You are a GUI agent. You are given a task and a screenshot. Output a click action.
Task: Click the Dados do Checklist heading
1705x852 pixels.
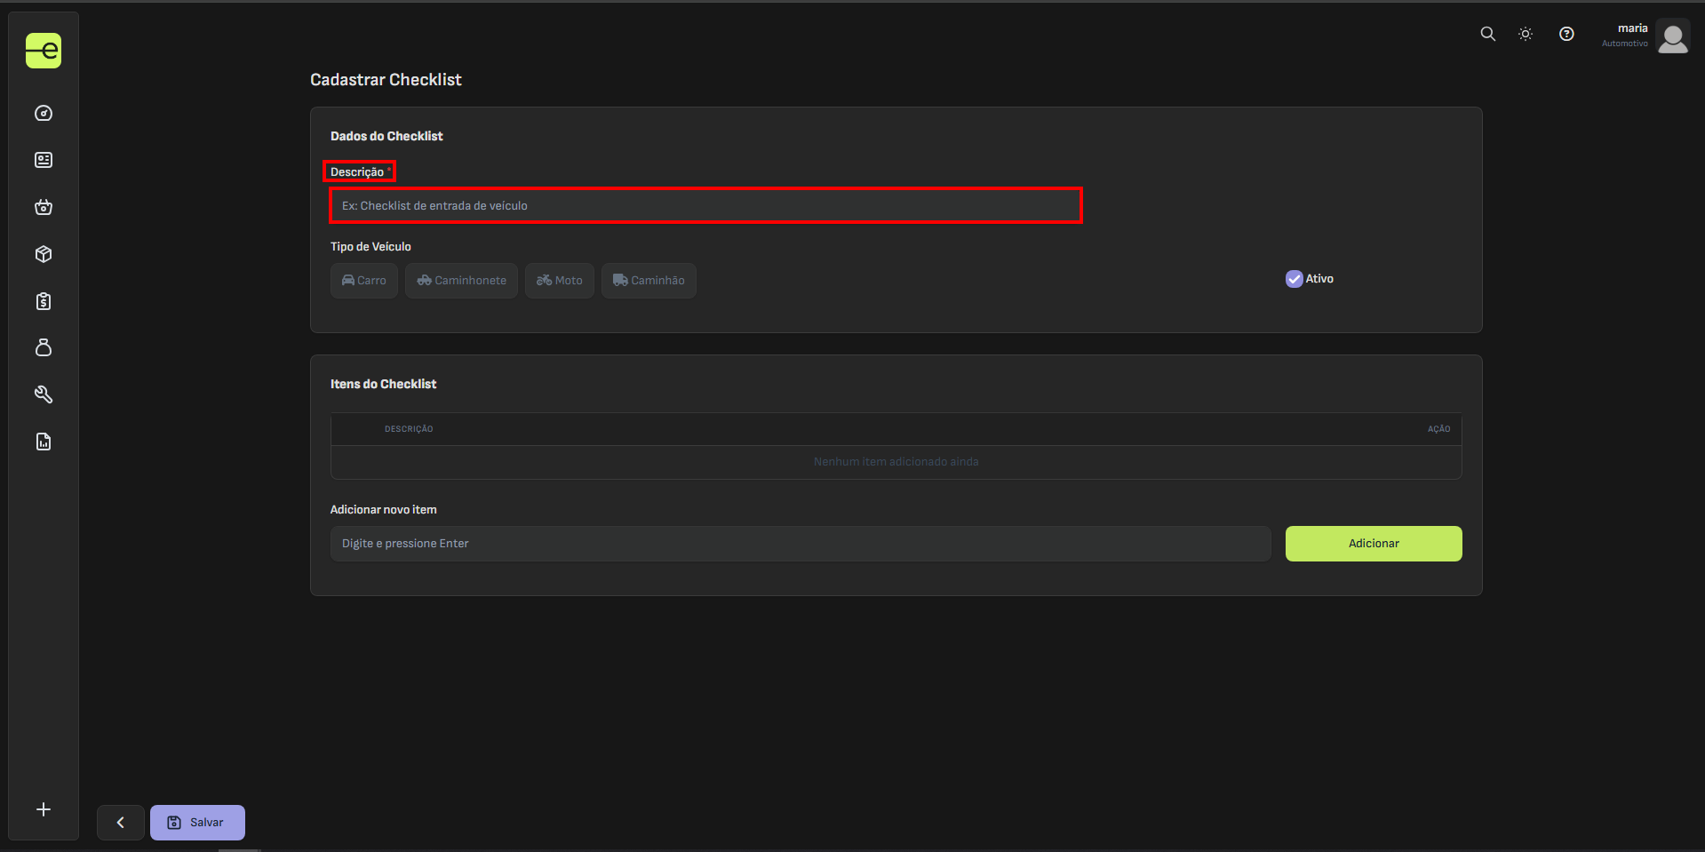(x=386, y=136)
